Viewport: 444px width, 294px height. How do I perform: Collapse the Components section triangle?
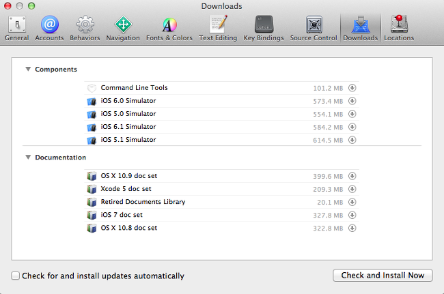tap(28, 69)
